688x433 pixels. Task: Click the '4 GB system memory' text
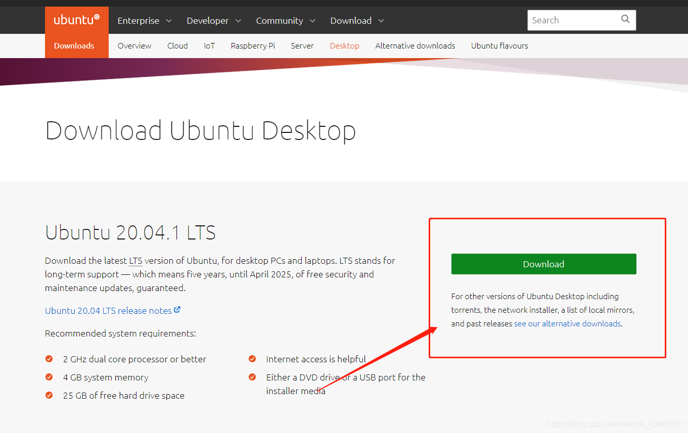[x=106, y=377]
